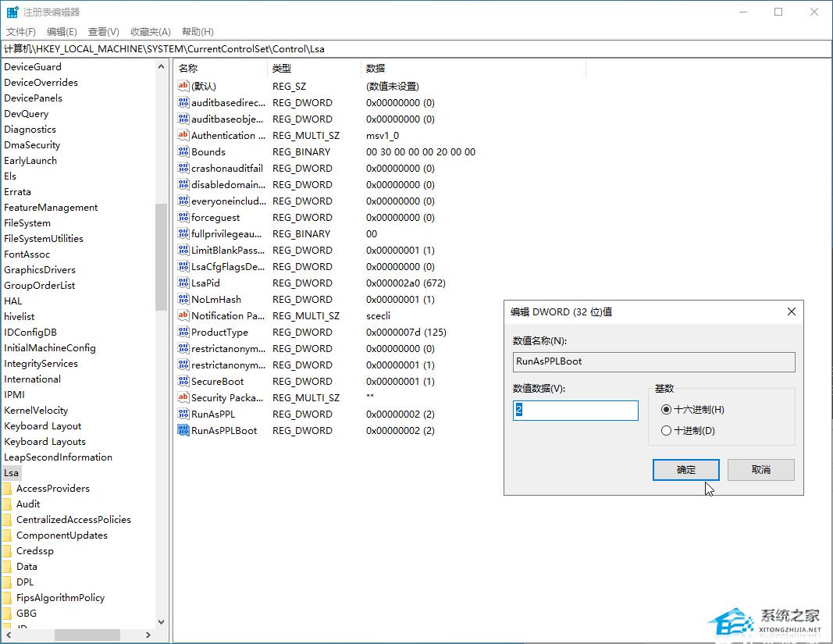Select the Lsa key in tree
The height and width of the screenshot is (644, 833).
(11, 473)
